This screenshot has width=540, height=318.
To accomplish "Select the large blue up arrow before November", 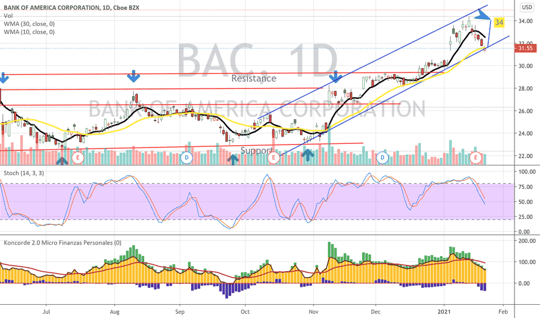I will (308, 155).
